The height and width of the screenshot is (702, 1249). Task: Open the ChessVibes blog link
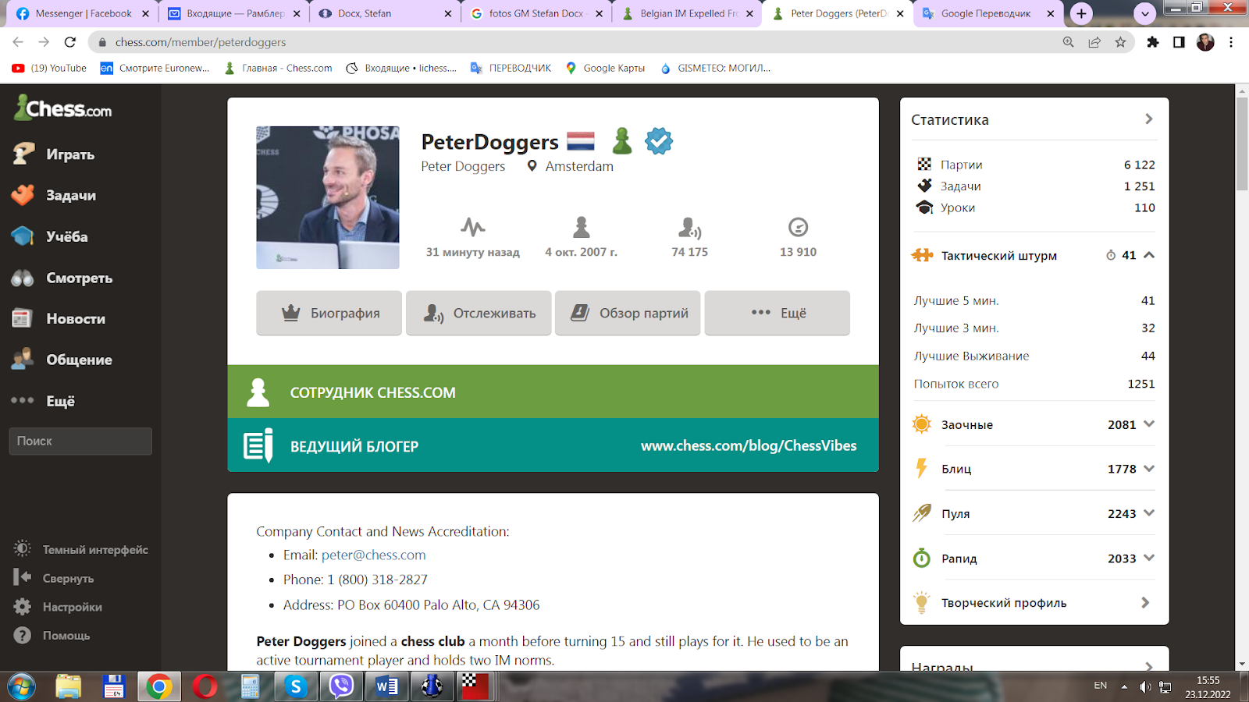point(749,445)
